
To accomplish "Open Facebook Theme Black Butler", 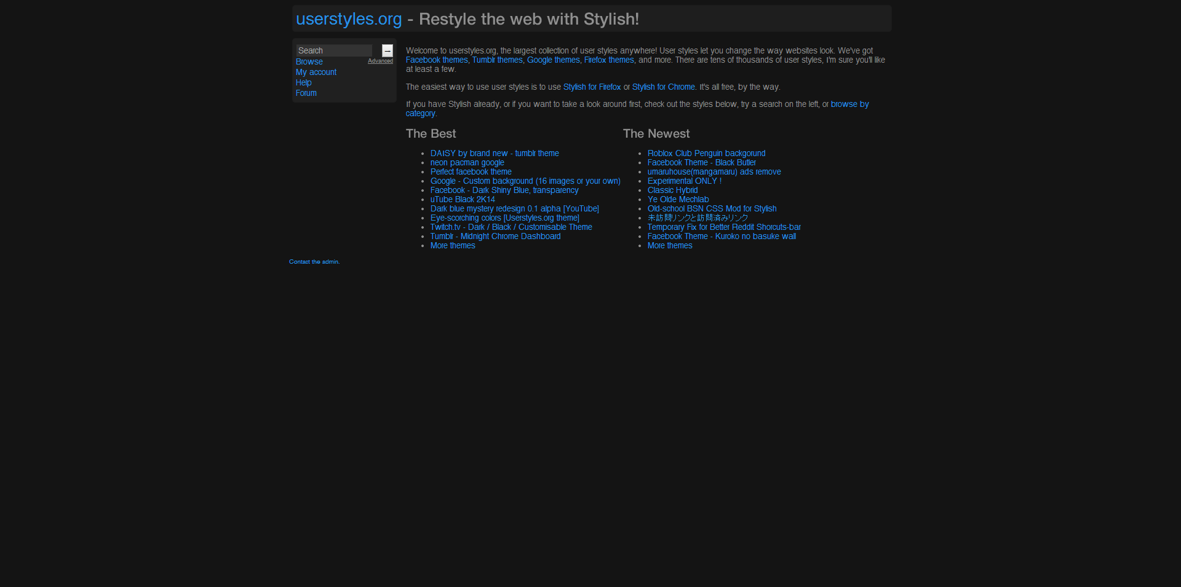I will click(701, 162).
